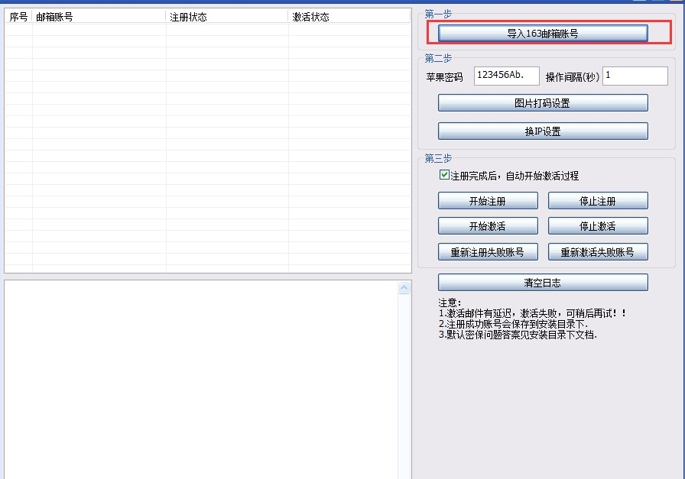Viewport: 685px width, 479px height.
Task: Stop activation with 停止激活 button
Action: pyautogui.click(x=597, y=225)
